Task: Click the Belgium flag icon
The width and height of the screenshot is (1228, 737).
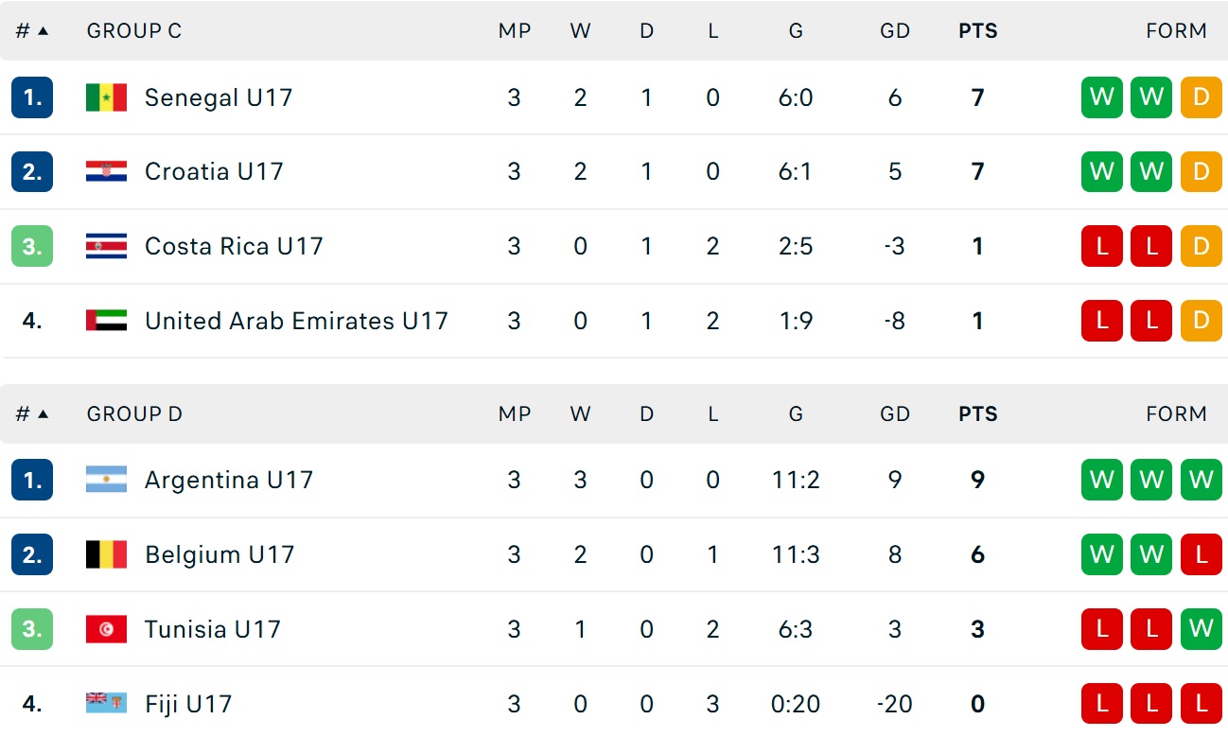Action: [x=106, y=554]
